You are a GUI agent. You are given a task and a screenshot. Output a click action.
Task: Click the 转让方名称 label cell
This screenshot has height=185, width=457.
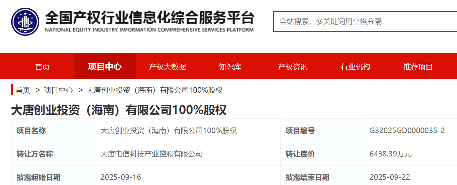coord(53,154)
